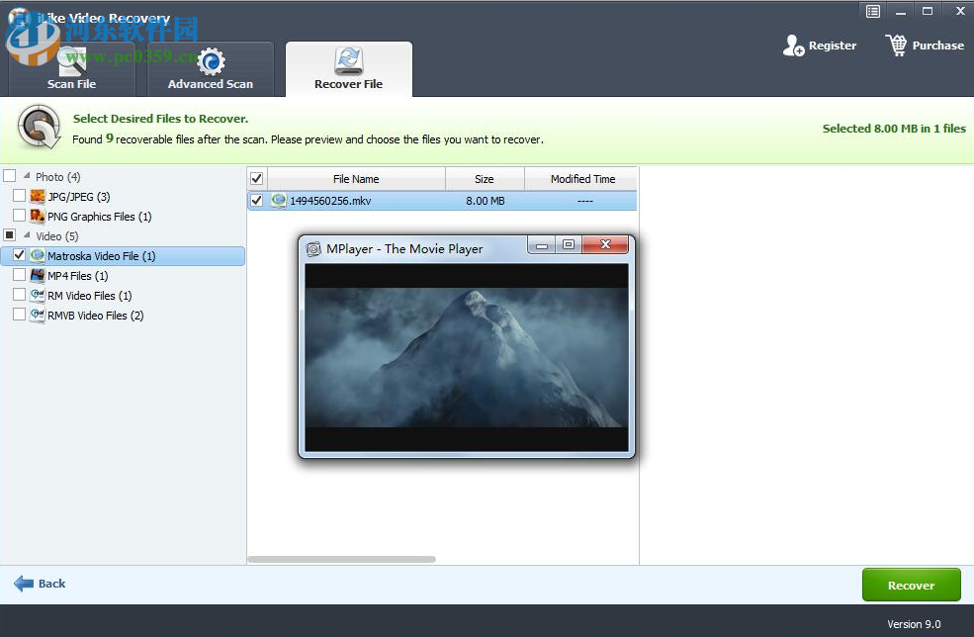
Task: Select the Matroska Video File tree entry
Action: click(x=99, y=255)
